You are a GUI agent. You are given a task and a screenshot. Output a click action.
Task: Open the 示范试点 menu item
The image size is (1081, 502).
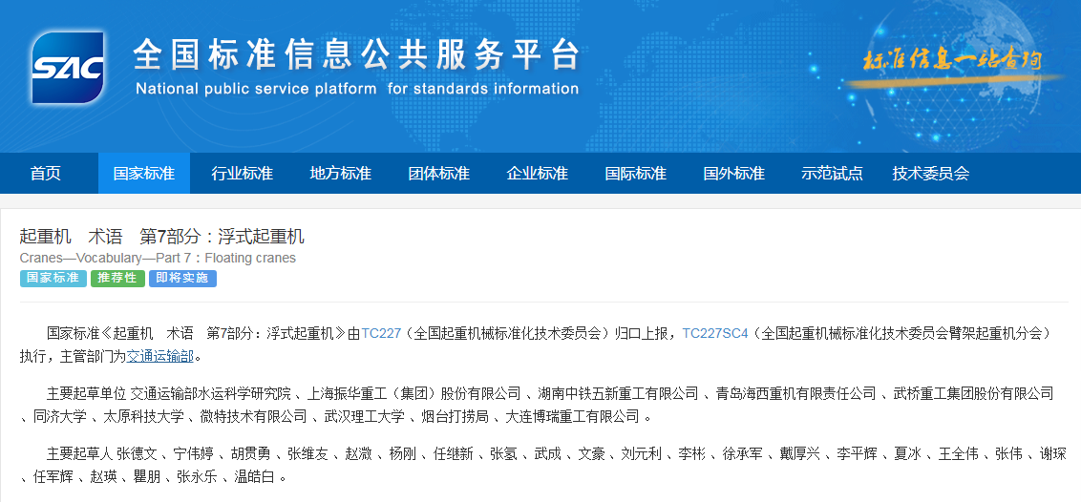point(832,174)
